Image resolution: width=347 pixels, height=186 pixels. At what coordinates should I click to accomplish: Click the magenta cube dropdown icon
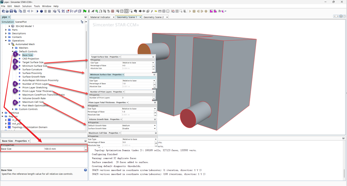click(224, 11)
